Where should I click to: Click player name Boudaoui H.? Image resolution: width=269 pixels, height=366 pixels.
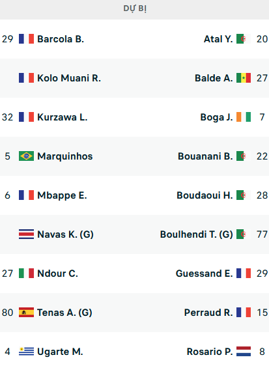coord(205,195)
